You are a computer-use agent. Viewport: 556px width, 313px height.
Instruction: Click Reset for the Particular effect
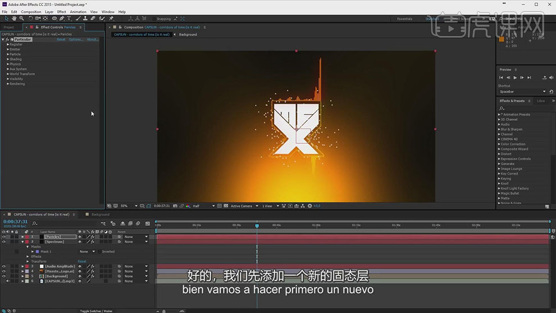(61, 39)
